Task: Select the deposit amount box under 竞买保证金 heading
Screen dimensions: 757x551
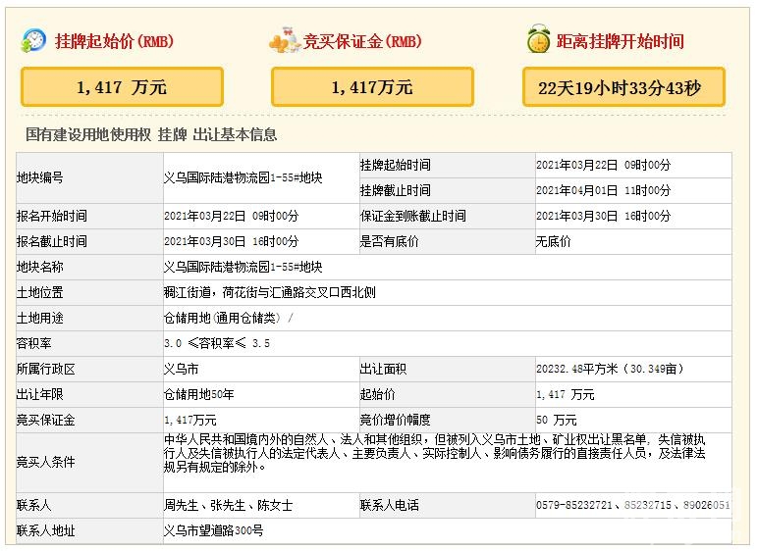Action: [x=372, y=87]
